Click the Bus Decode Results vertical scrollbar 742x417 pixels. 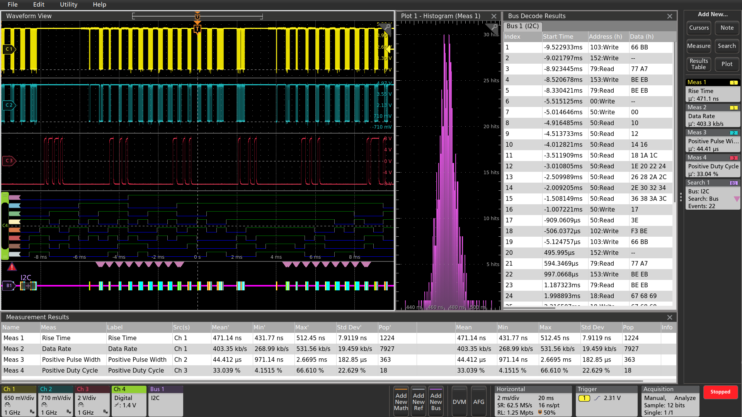pos(674,116)
